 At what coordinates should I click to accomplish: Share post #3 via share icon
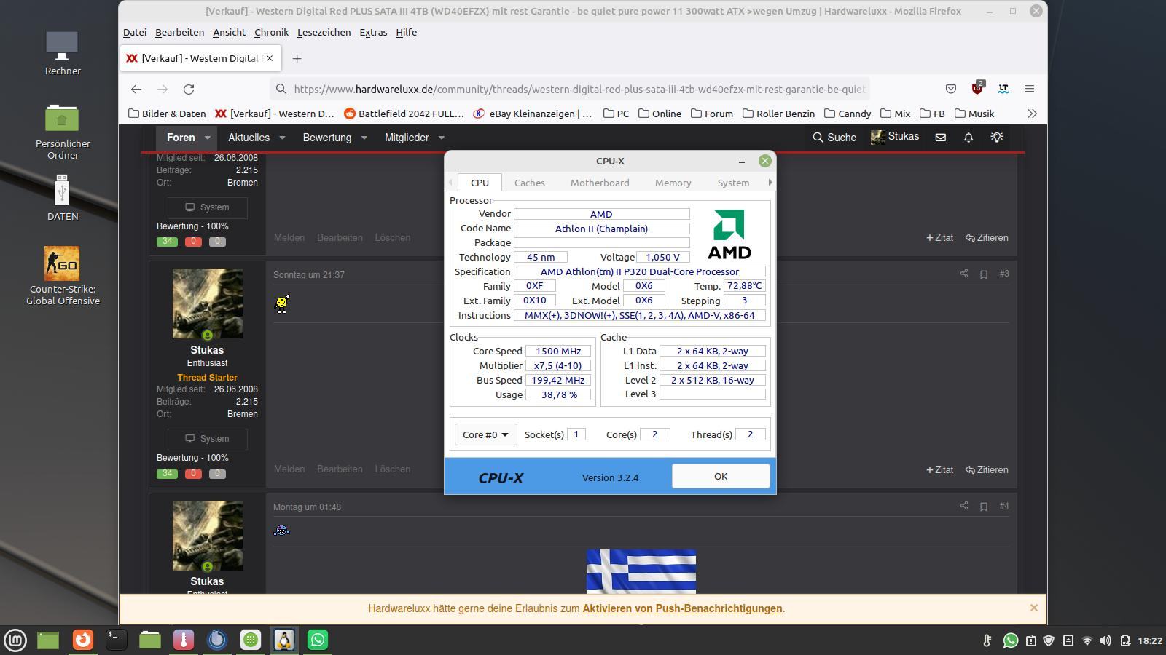(964, 274)
